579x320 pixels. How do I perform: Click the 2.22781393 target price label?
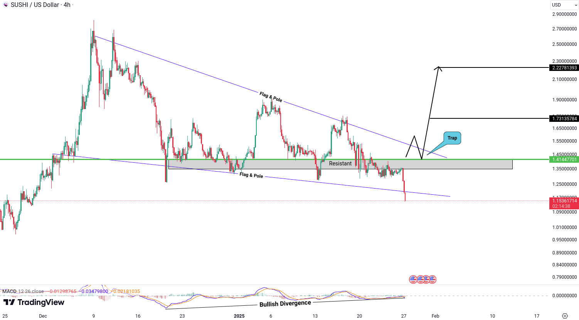point(564,68)
